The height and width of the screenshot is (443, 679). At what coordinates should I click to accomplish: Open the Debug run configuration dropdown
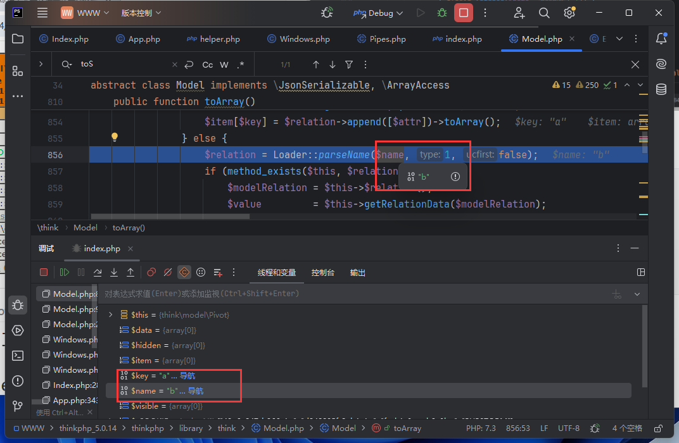(380, 13)
